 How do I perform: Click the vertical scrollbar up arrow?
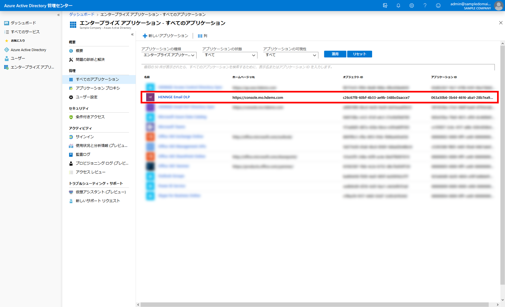click(502, 43)
